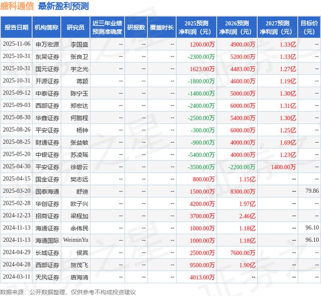Click researcher name 李国盛
The width and height of the screenshot is (321, 296).
click(x=79, y=45)
